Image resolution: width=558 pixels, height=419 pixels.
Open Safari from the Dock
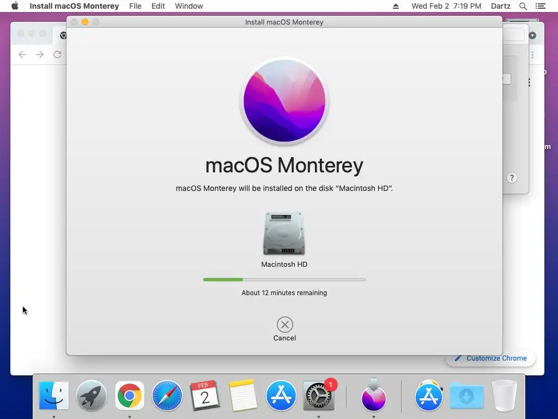point(167,396)
